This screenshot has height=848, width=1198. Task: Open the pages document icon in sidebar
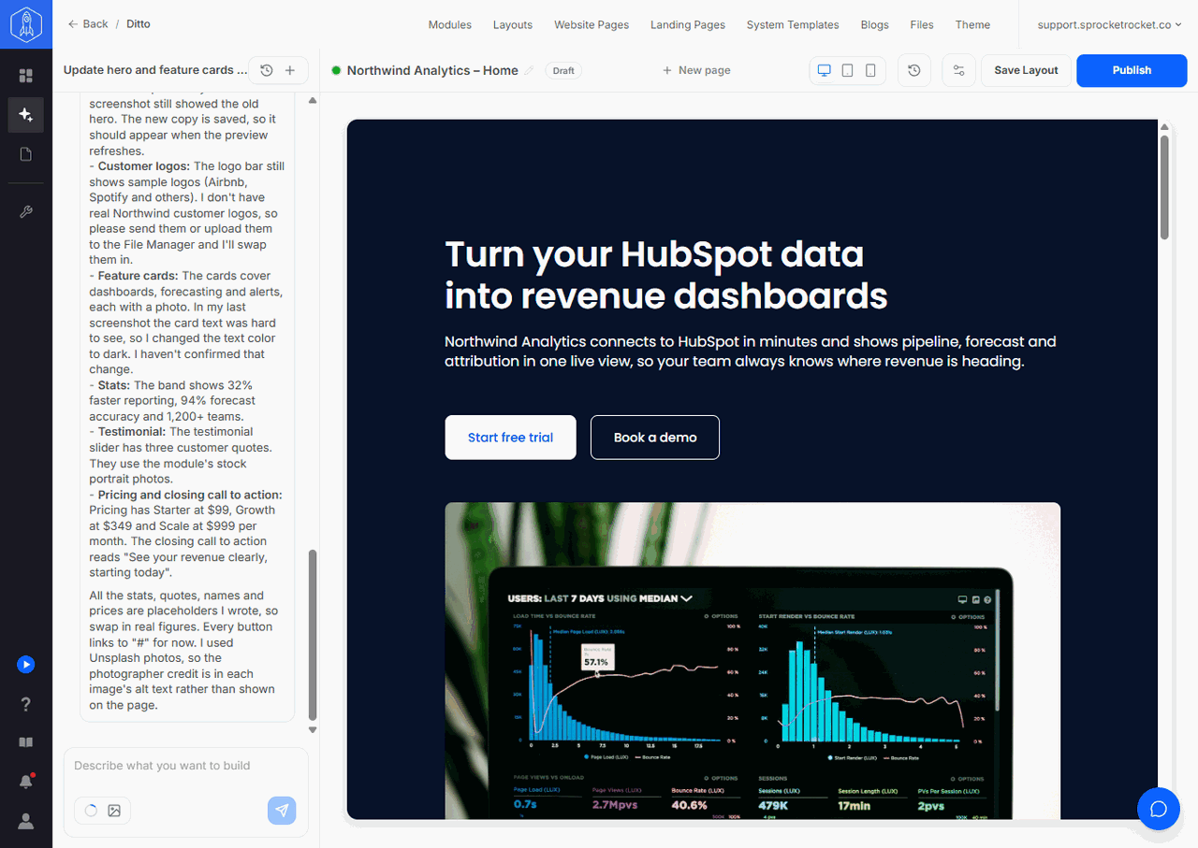tap(25, 154)
